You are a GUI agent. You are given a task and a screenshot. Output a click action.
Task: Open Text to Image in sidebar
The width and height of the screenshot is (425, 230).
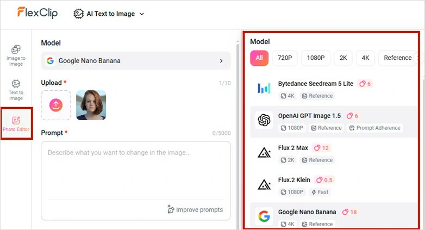(x=16, y=90)
